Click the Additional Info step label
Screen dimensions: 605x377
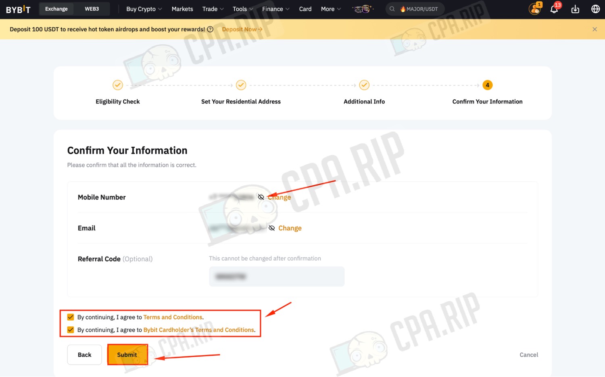click(364, 101)
